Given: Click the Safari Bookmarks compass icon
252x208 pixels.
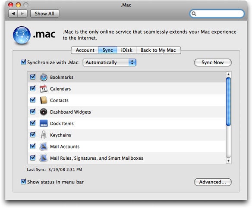Looking at the screenshot, I should [44, 77].
